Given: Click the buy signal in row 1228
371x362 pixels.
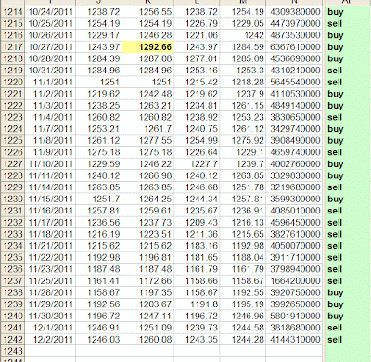Looking at the screenshot, I should 336,175.
